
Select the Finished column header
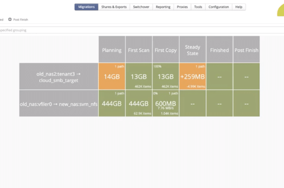(220, 49)
